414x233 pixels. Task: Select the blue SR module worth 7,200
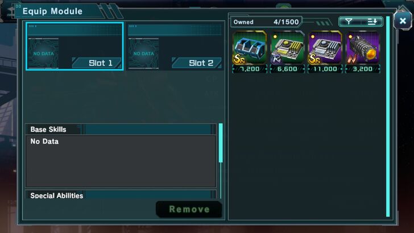pyautogui.click(x=250, y=52)
